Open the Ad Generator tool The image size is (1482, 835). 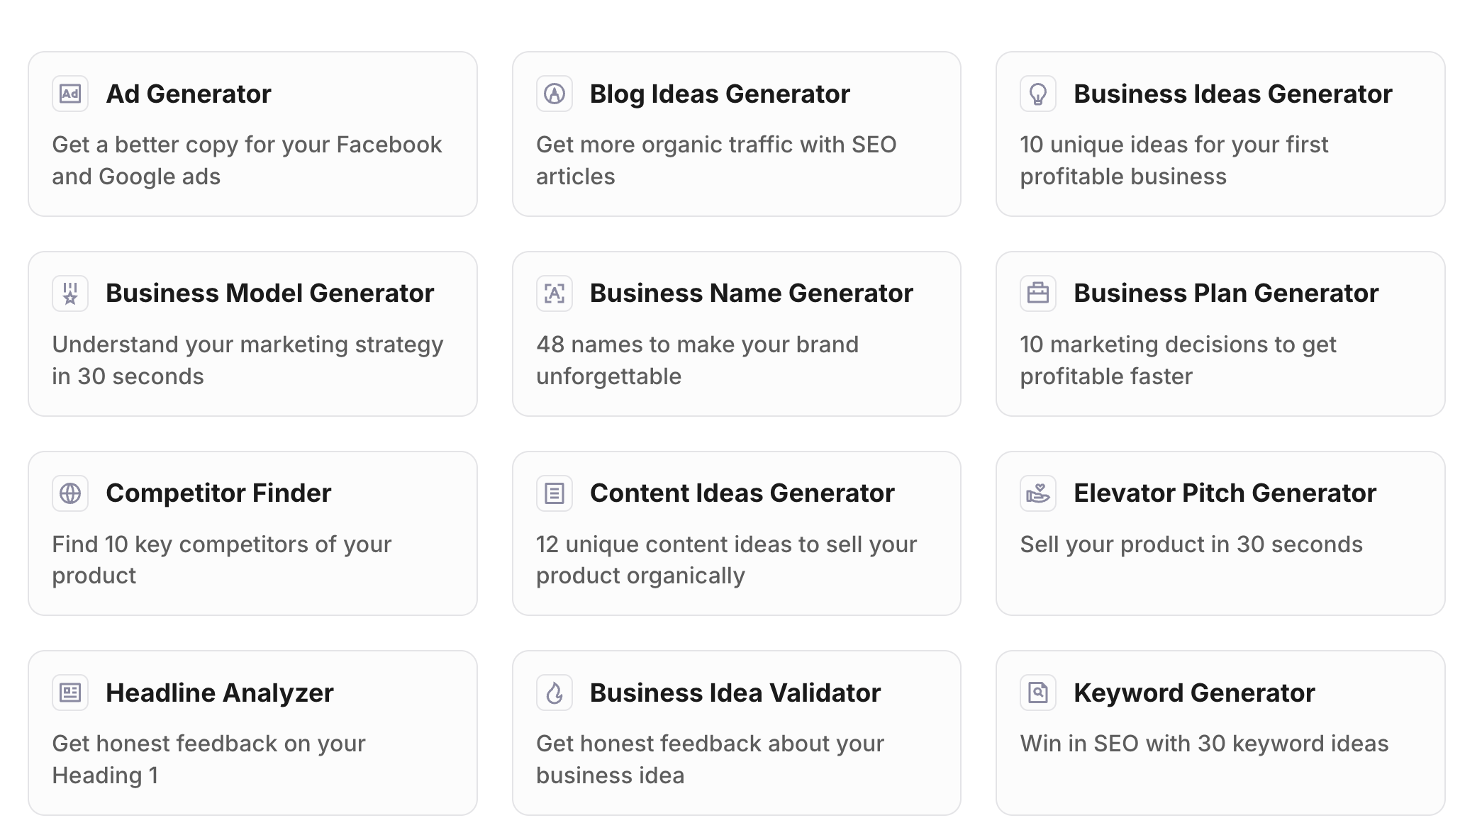point(252,133)
